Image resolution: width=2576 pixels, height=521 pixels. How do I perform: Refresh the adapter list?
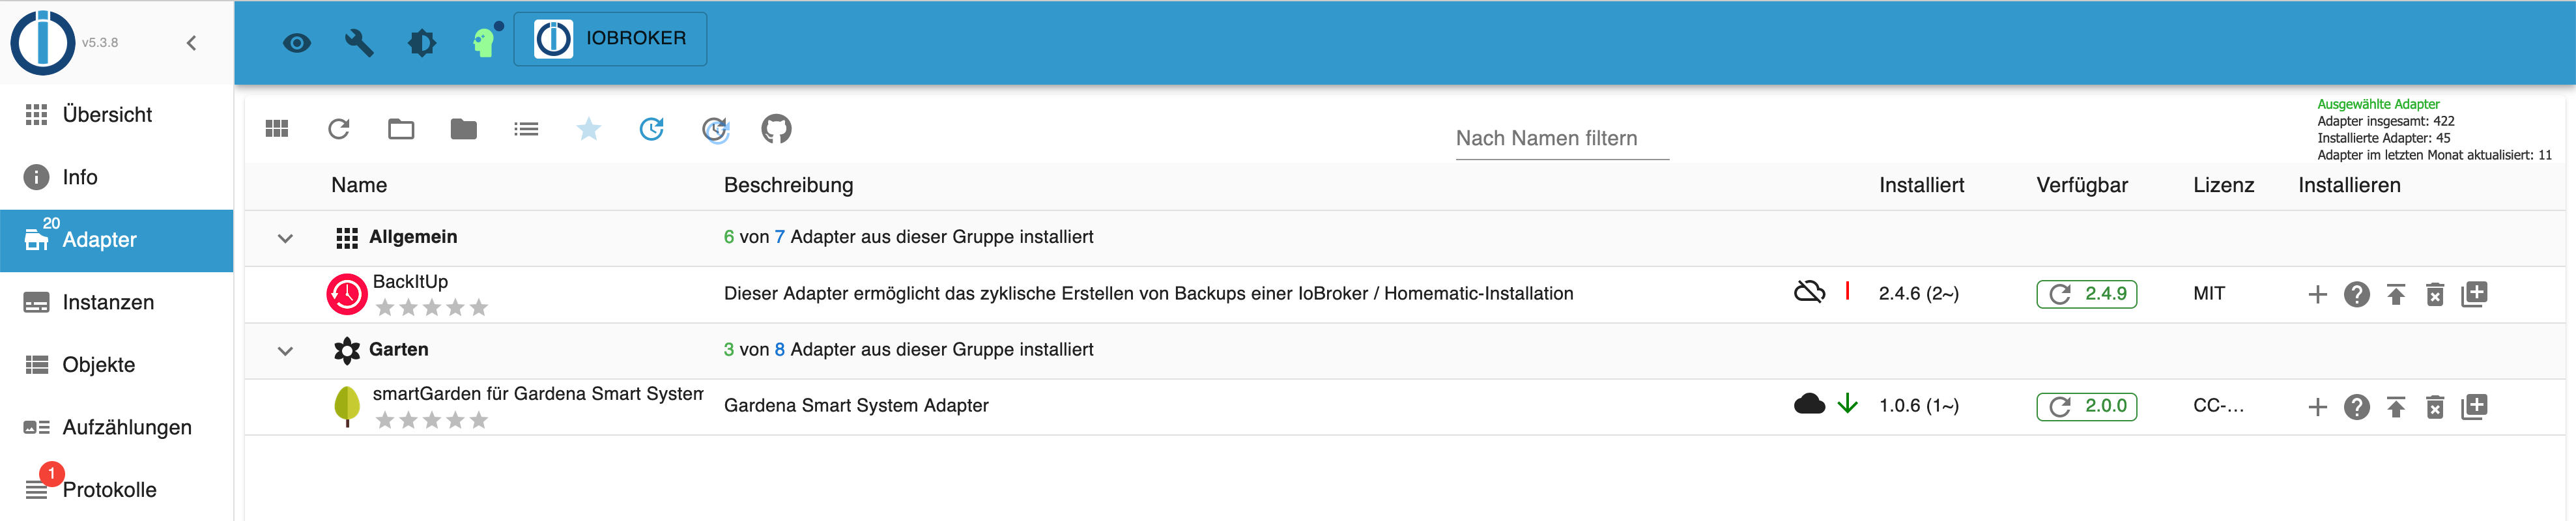[339, 129]
